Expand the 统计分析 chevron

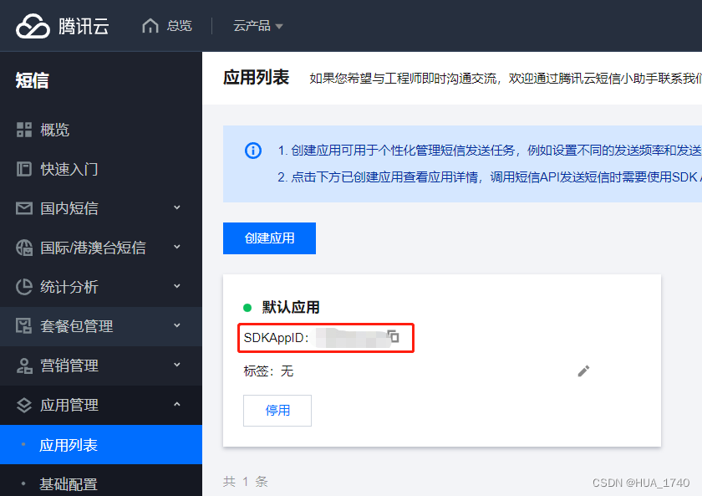click(177, 286)
